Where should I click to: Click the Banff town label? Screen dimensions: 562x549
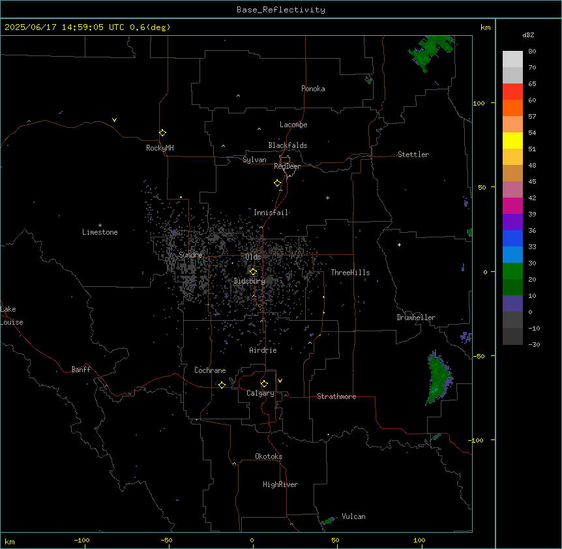tap(81, 370)
